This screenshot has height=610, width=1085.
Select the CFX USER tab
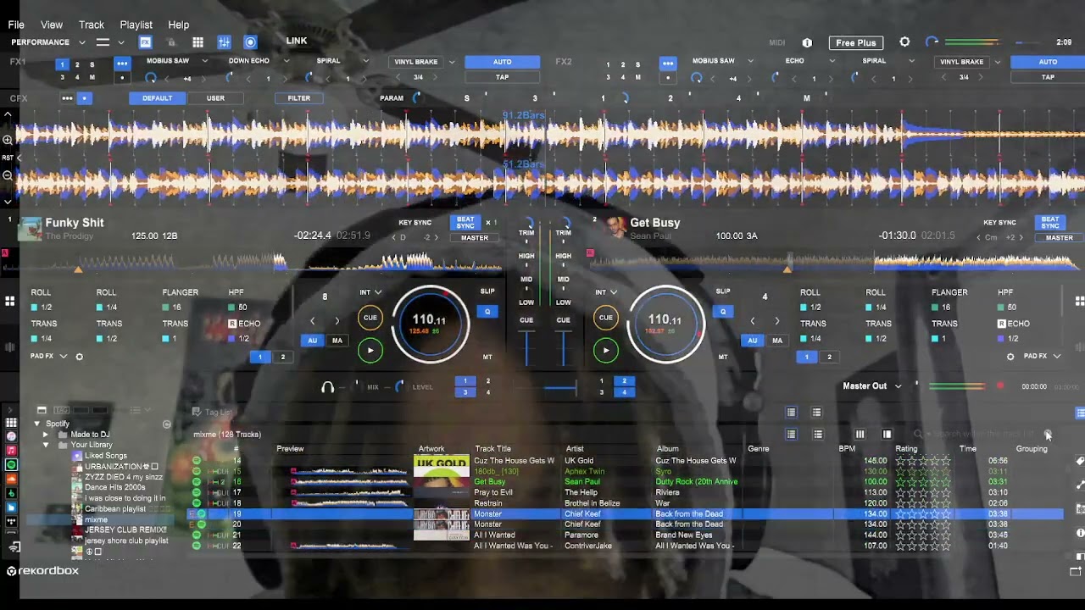pyautogui.click(x=215, y=98)
